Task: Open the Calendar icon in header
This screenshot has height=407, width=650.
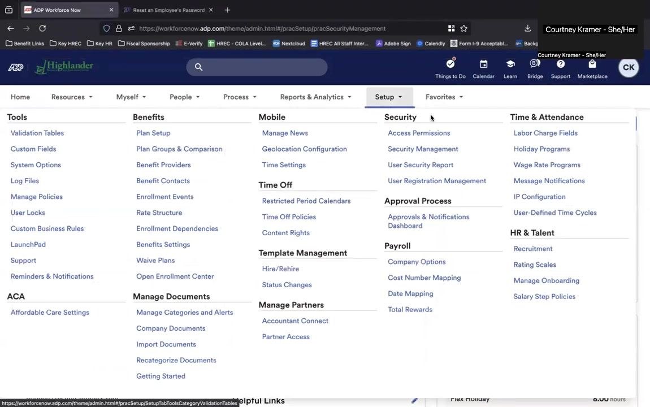Action: click(x=483, y=64)
